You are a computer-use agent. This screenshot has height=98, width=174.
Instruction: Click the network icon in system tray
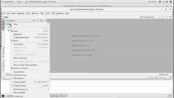[163, 2]
